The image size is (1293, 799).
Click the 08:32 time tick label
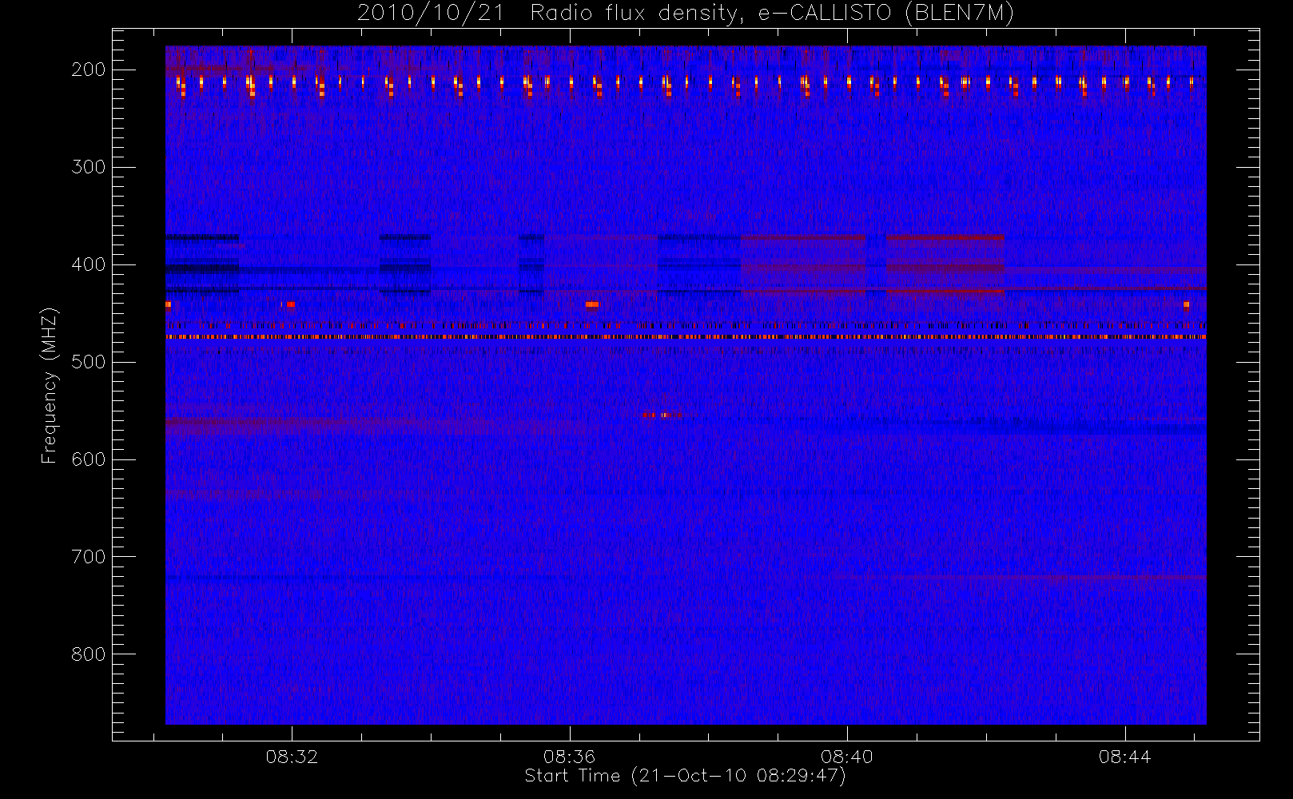click(292, 757)
